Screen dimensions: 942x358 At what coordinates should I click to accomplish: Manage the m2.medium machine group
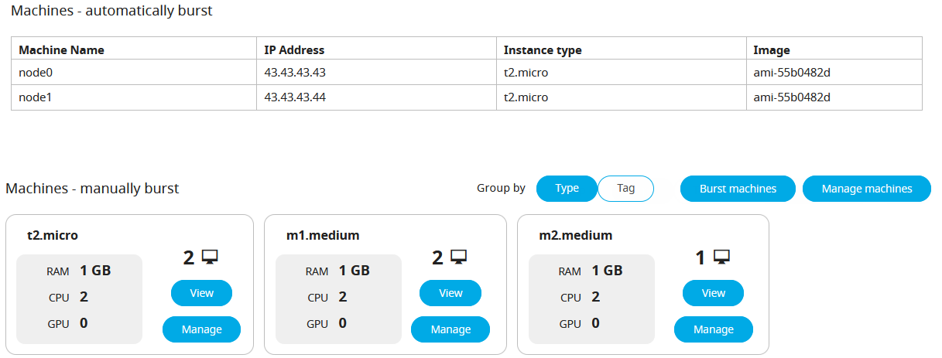713,329
